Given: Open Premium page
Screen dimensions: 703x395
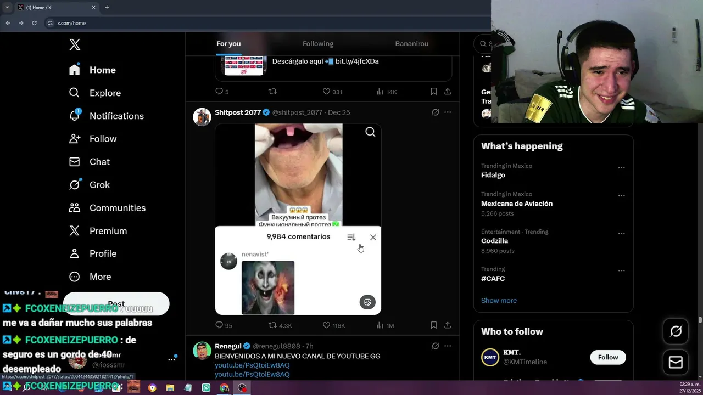Looking at the screenshot, I should coord(98,231).
